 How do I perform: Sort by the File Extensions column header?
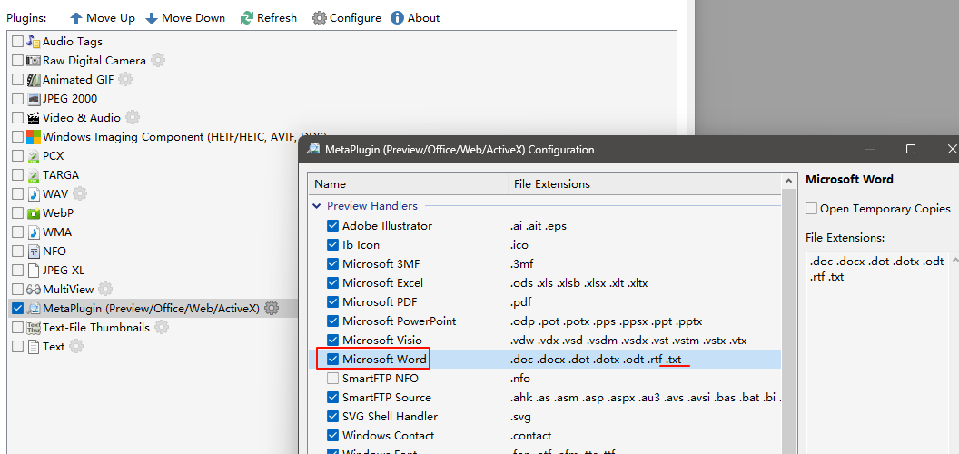644,184
